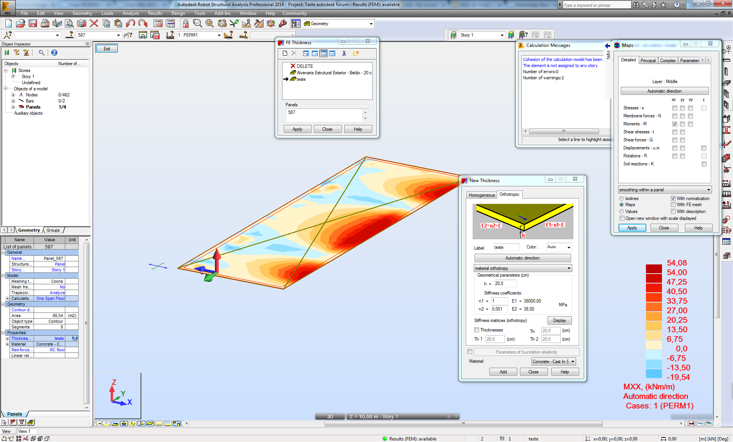The image size is (733, 442).
Task: Select the Isolines radio button
Action: [x=622, y=199]
